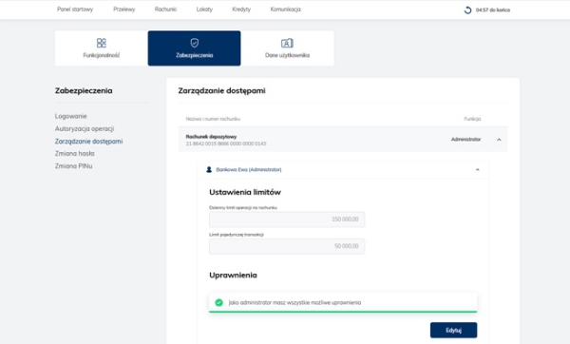Switch to the Funkcjonalność tab
The image size is (570, 344).
pyautogui.click(x=102, y=48)
